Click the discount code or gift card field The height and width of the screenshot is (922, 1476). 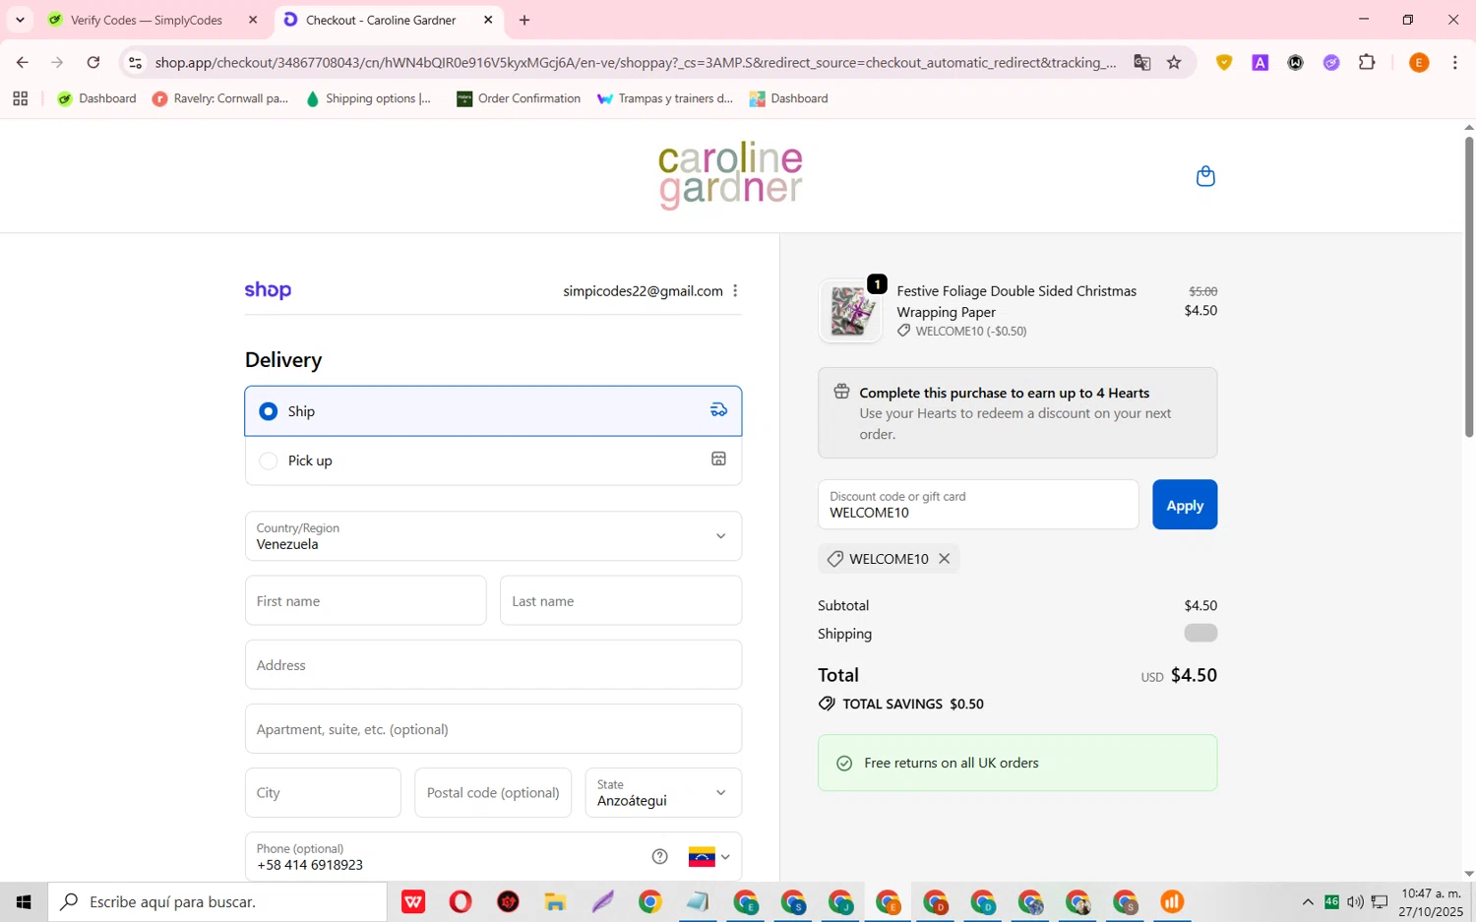click(x=978, y=505)
